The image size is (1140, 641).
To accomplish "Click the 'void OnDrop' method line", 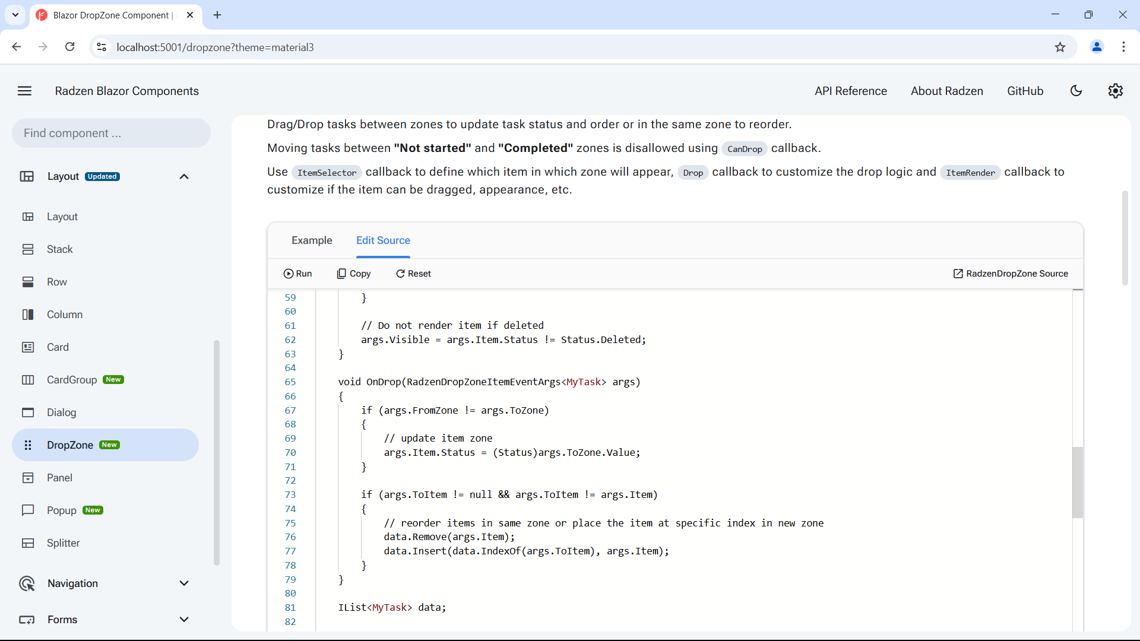I will (489, 382).
